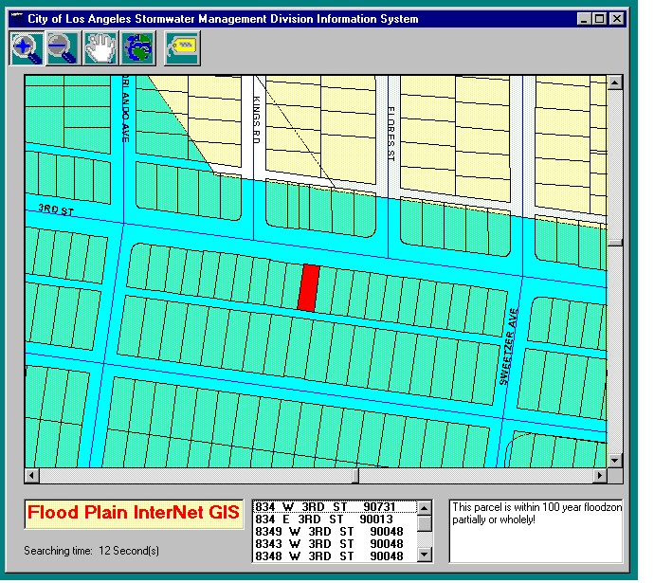The height and width of the screenshot is (583, 654).
Task: Select address 8348 W 3RD ST 90048
Action: coord(335,556)
